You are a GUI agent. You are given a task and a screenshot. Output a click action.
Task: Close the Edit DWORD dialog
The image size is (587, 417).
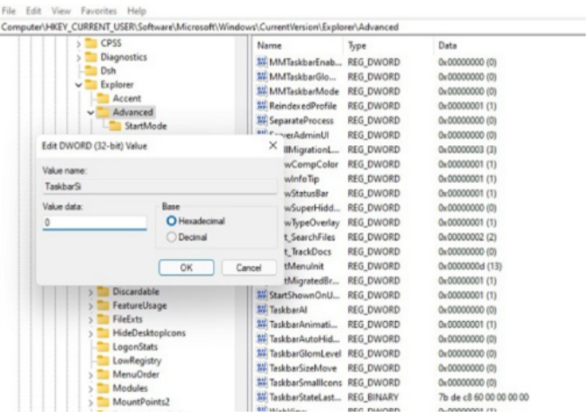(272, 144)
